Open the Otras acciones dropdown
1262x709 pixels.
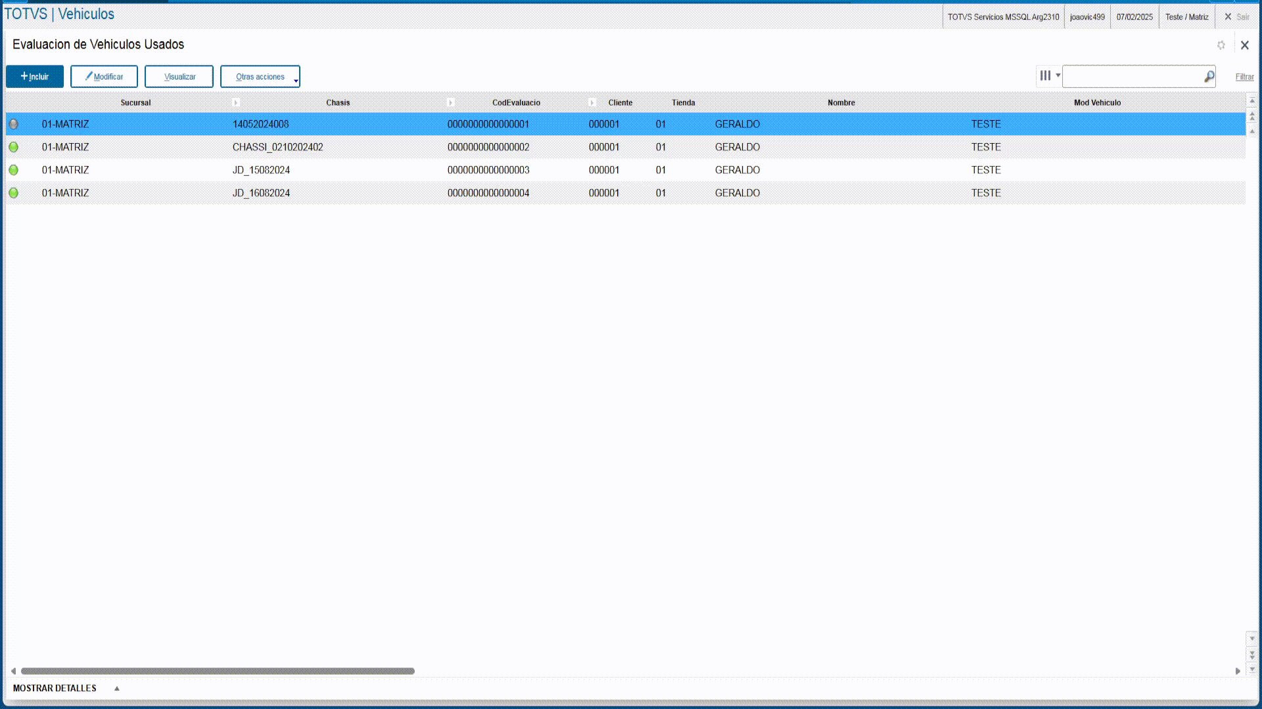(x=260, y=77)
